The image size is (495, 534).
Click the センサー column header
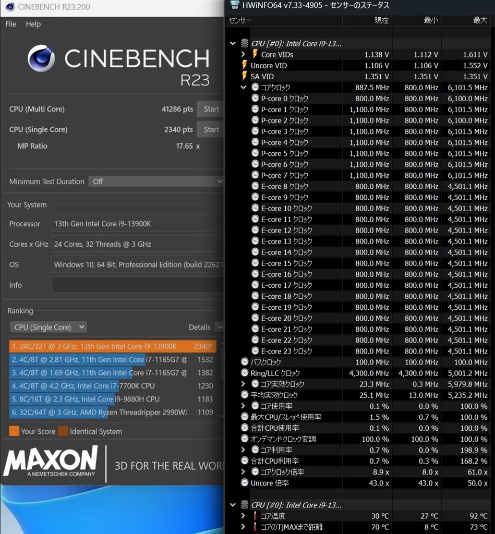[x=284, y=20]
